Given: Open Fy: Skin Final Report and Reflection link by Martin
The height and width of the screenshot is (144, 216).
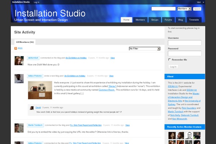Looking at the screenshot, I should pos(86,125).
